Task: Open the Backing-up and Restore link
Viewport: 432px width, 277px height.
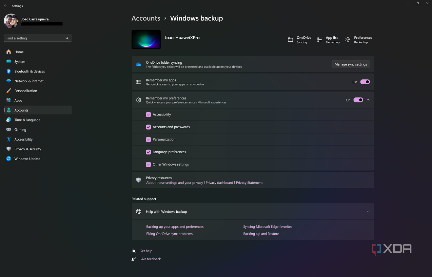Action: [261, 234]
